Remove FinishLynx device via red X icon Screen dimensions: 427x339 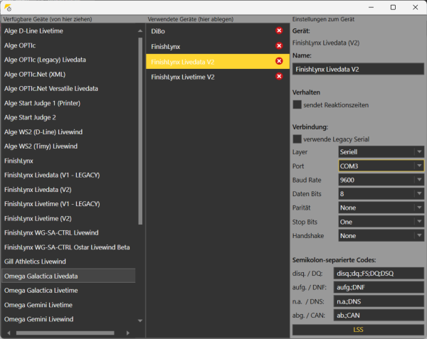(279, 45)
